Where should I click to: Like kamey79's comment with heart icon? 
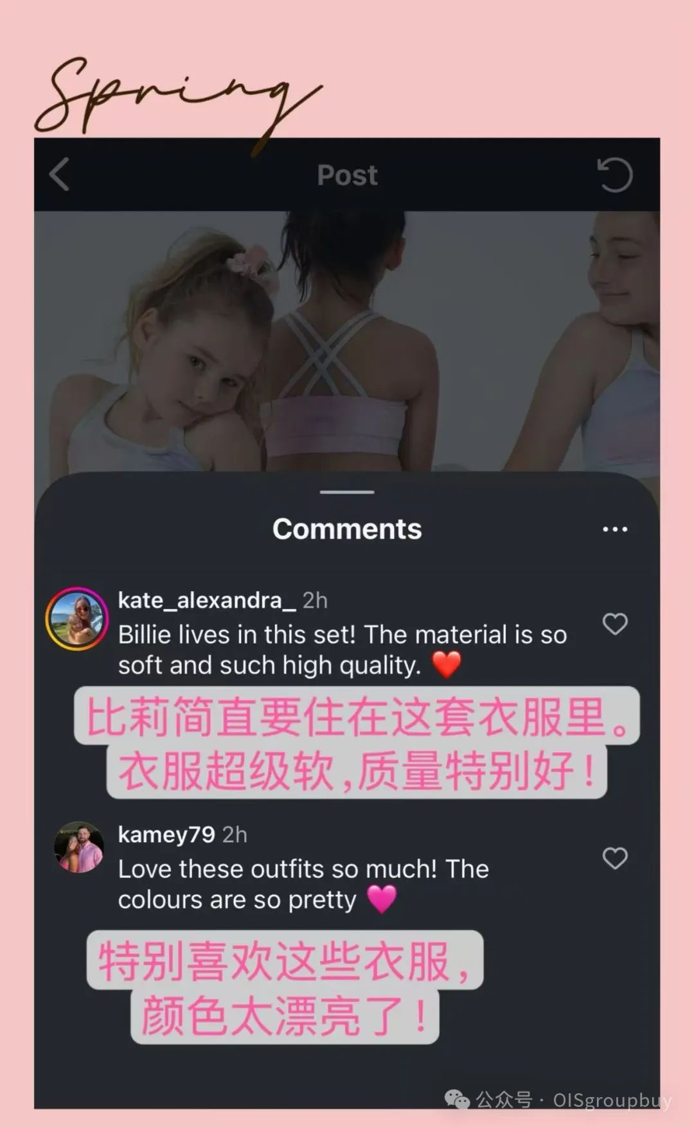[x=615, y=858]
